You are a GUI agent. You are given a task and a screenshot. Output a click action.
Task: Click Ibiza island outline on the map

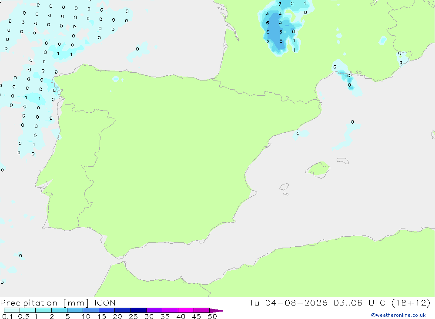coord(284,187)
